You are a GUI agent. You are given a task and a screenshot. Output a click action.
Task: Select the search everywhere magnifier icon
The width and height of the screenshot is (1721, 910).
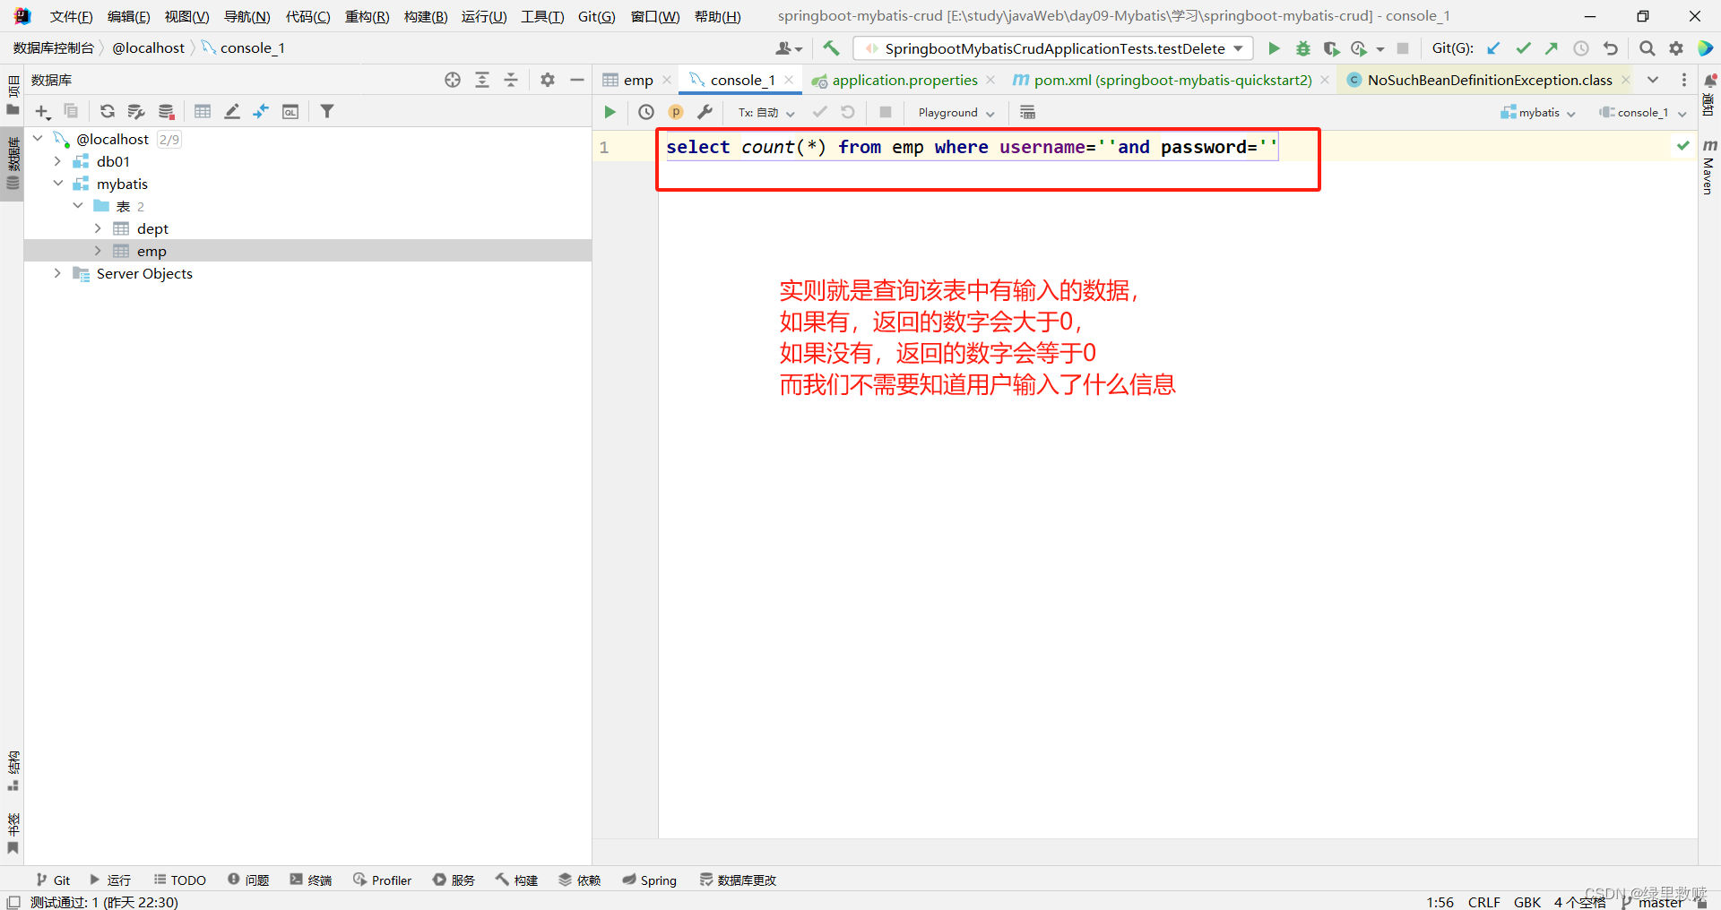[x=1647, y=47]
